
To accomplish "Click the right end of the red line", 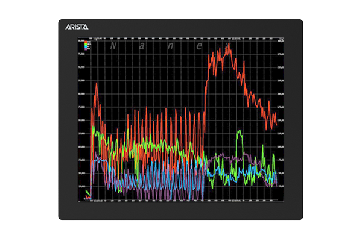I will point(276,124).
